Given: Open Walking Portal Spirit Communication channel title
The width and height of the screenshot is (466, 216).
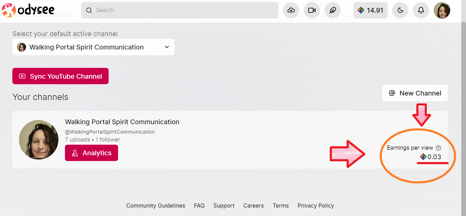Looking at the screenshot, I should pos(122,122).
